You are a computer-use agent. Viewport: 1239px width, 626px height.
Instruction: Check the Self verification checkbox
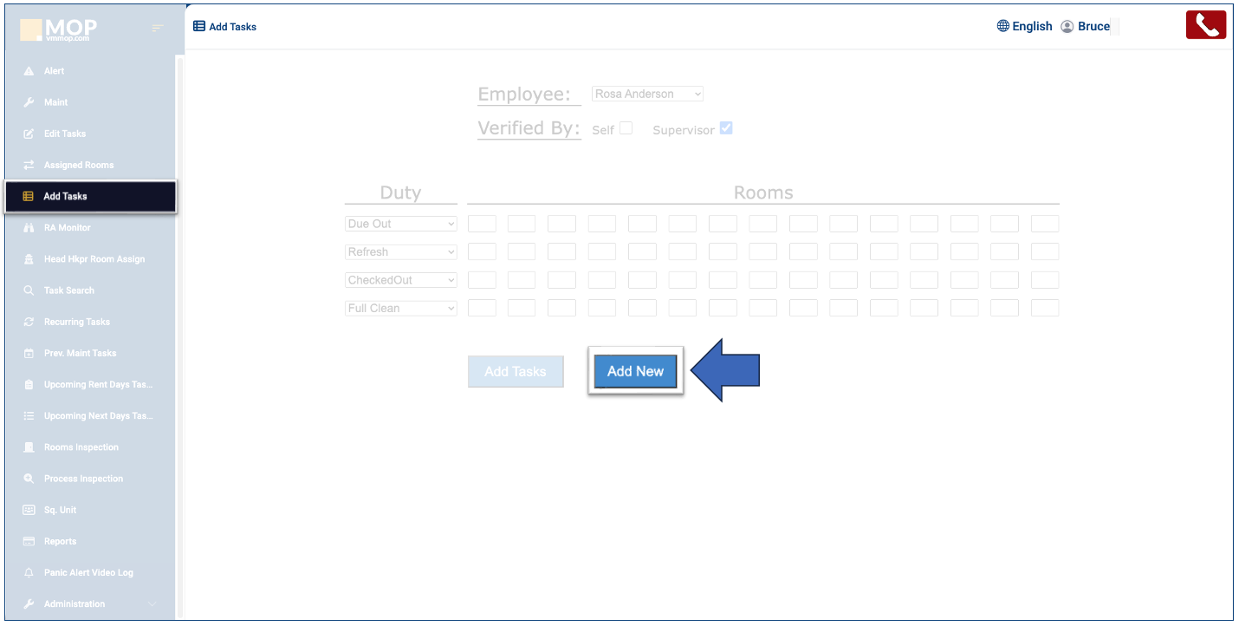coord(626,128)
